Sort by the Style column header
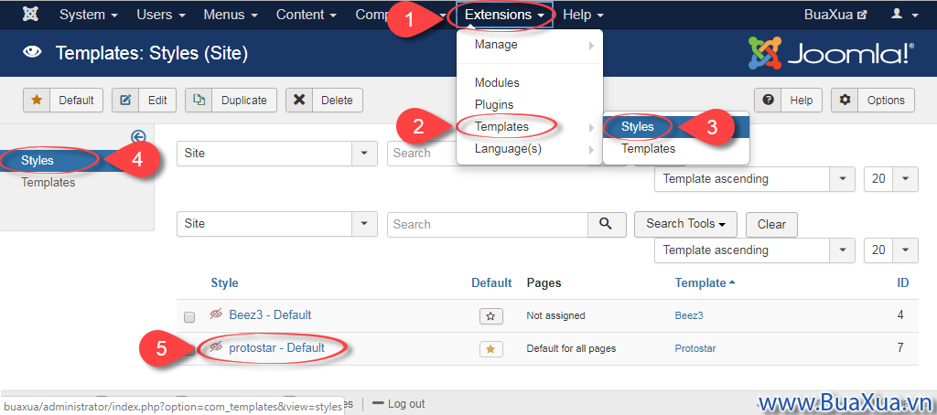Screen dimensions: 937x415 (225, 283)
